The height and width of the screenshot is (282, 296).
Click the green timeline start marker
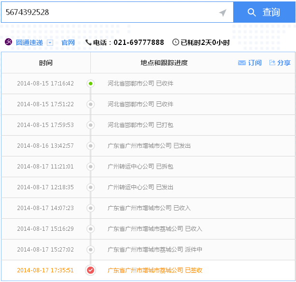[91, 84]
